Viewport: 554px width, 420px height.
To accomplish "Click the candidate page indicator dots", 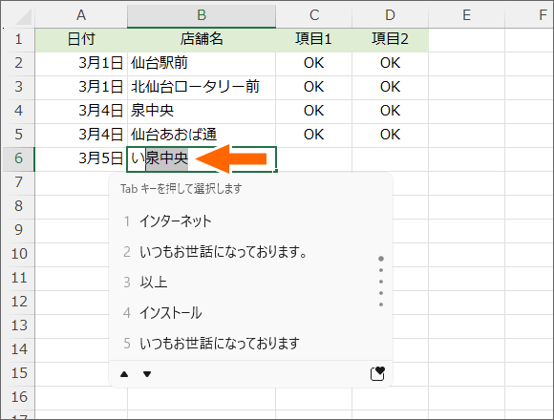I will pos(381,282).
